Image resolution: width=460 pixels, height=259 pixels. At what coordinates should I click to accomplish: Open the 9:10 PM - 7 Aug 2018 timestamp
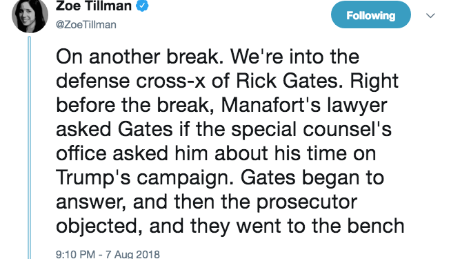coord(108,253)
